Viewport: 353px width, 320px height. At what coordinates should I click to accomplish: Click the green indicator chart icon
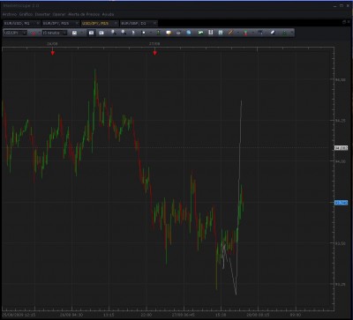(x=200, y=33)
